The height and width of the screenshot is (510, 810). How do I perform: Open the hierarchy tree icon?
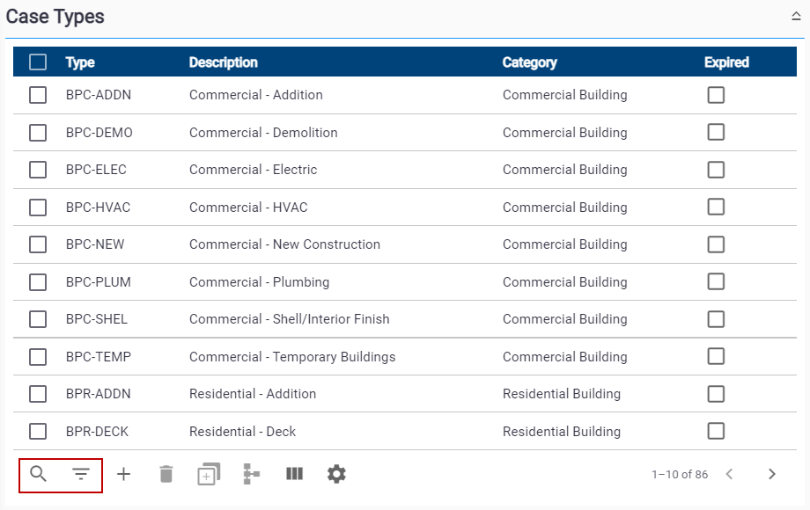tap(252, 475)
